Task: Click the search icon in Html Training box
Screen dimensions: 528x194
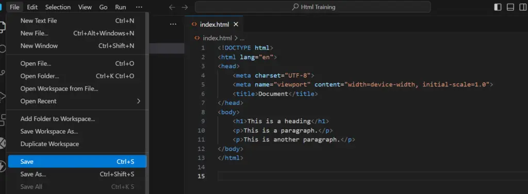Action: click(295, 7)
